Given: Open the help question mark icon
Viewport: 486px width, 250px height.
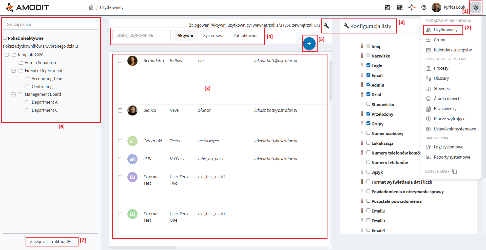Looking at the screenshot, I should (424, 7).
